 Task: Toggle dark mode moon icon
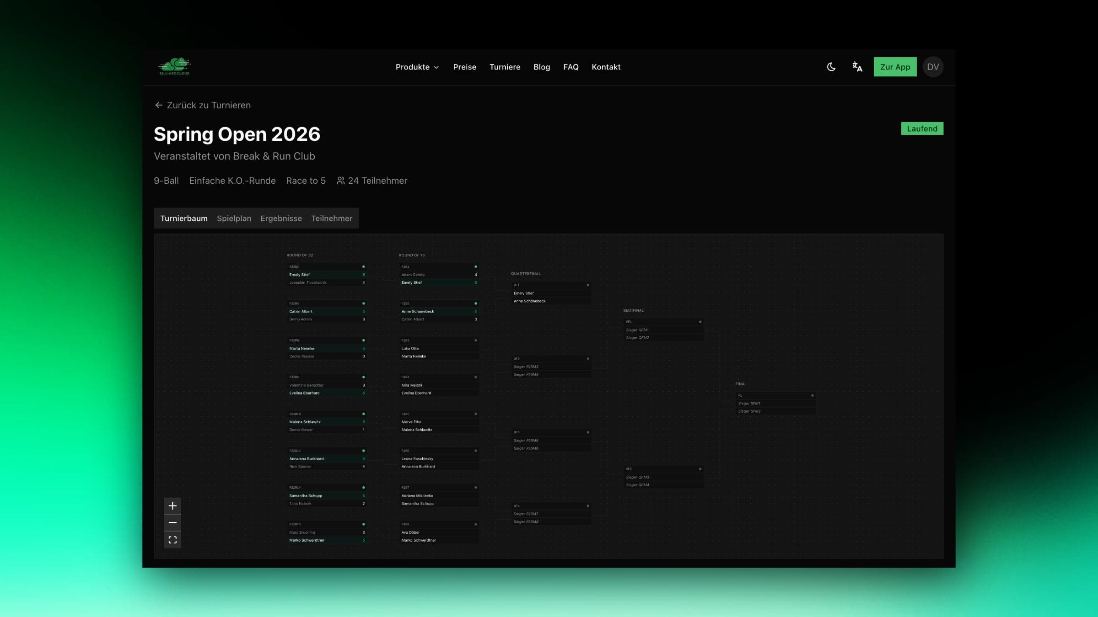coord(831,67)
